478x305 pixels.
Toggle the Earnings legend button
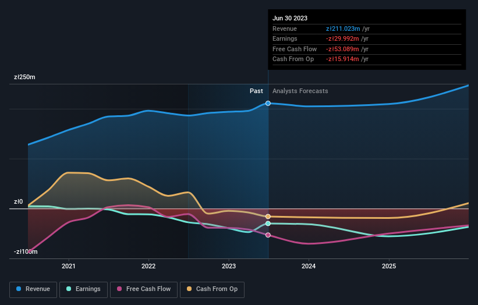83,289
